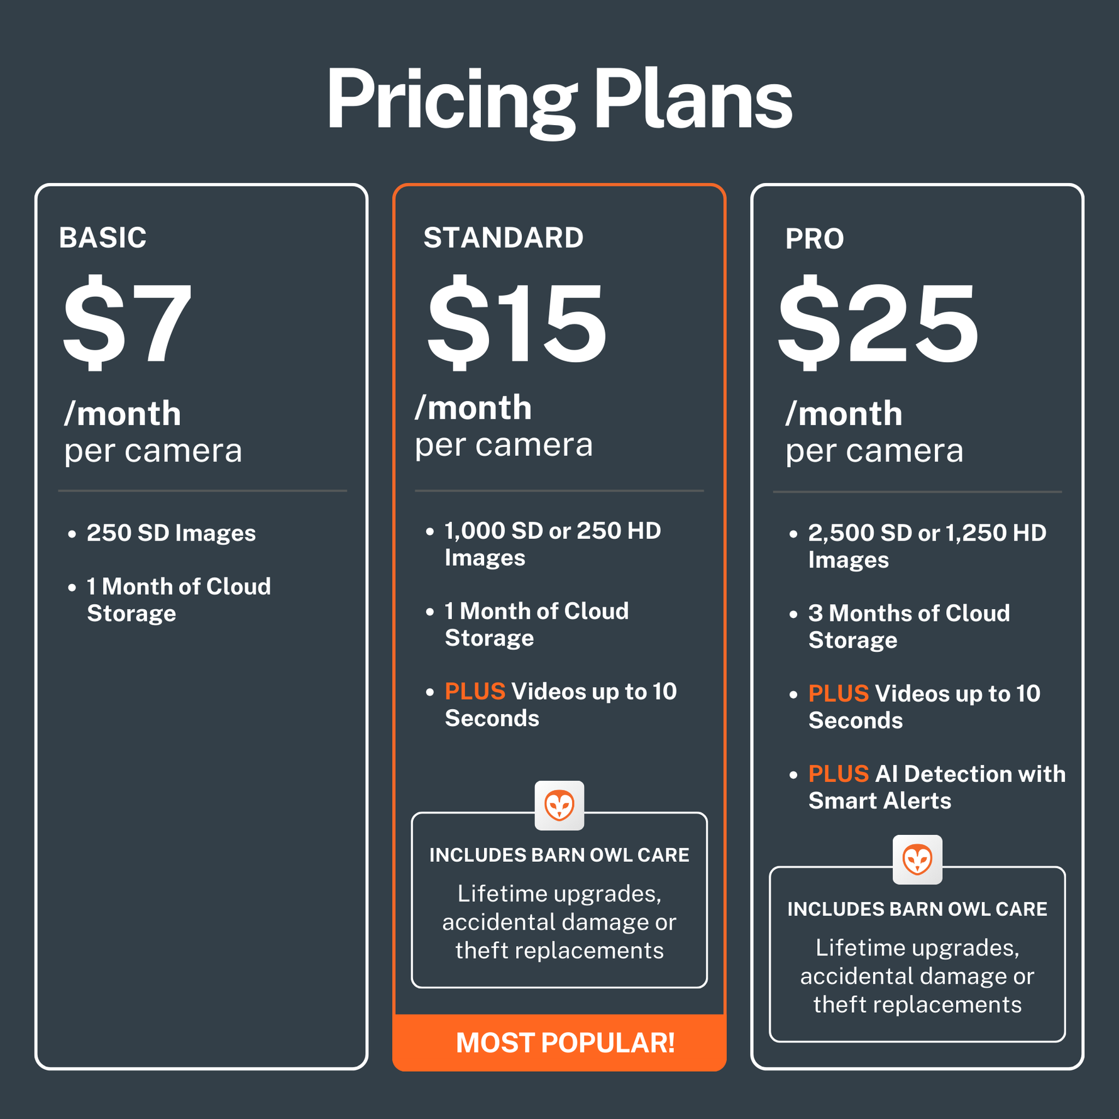Click the $7 price
This screenshot has height=1119, width=1119.
127,322
